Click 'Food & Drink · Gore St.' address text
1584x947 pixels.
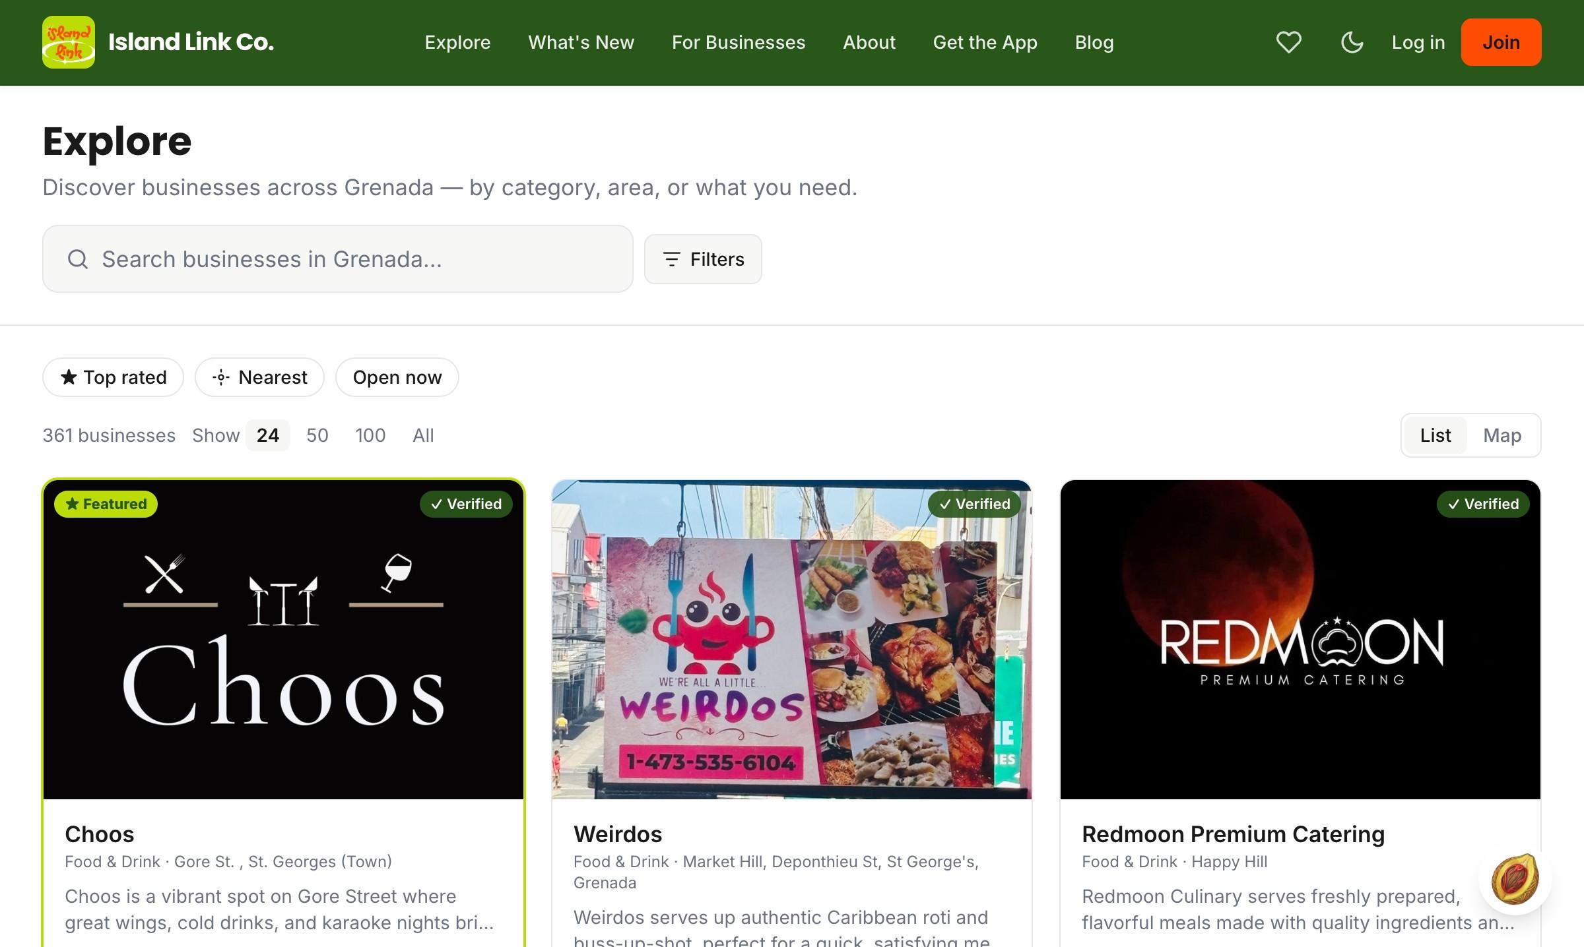coord(228,862)
